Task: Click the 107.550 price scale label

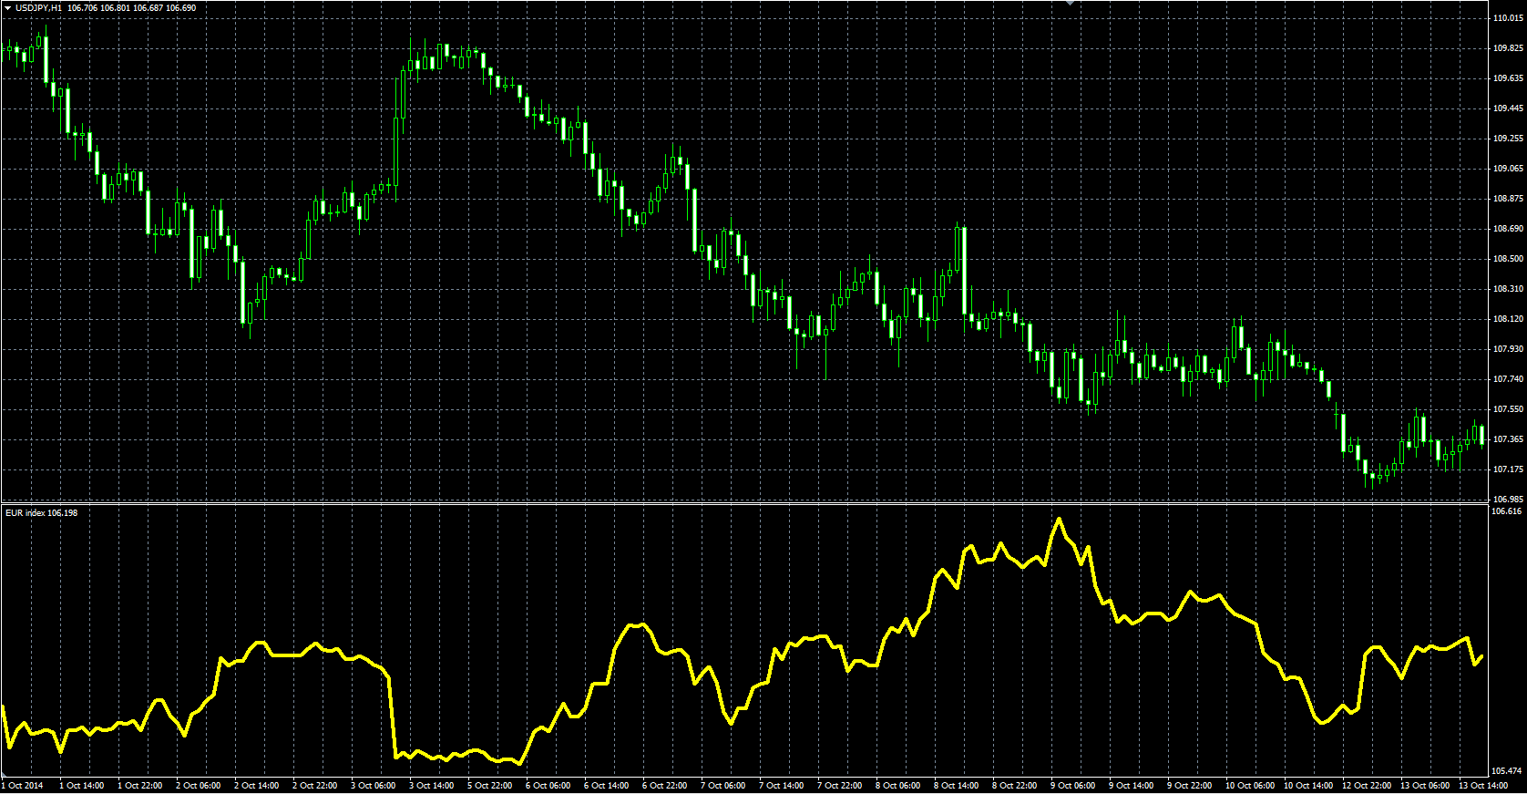Action: tap(1508, 409)
